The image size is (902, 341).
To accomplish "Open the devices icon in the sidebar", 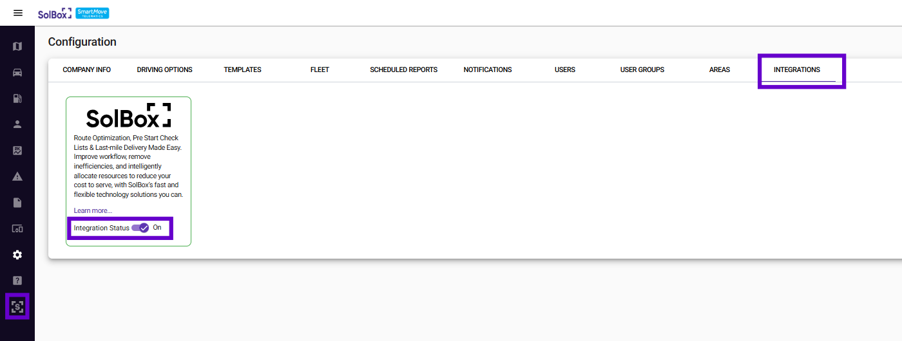I will tap(17, 228).
